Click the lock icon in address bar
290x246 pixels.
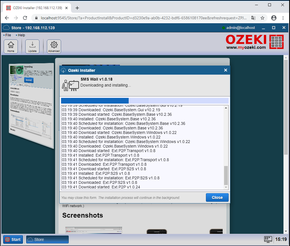coord(36,18)
